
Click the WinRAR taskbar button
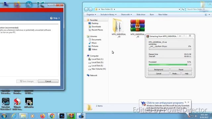72,116
